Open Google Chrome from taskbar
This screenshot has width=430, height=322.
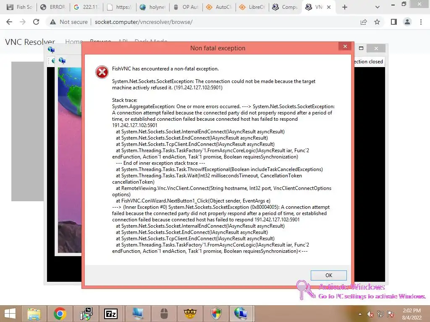[x=60, y=314]
